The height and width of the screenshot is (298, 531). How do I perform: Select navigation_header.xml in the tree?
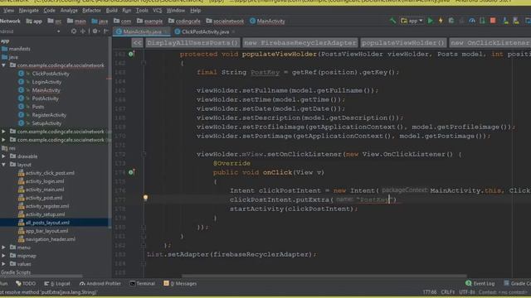[x=51, y=239]
